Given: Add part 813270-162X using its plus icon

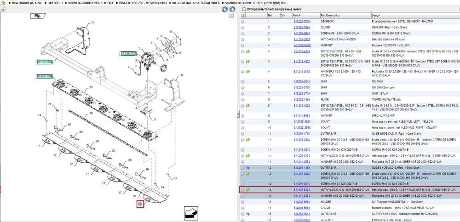Looking at the screenshot, I should [242, 220].
